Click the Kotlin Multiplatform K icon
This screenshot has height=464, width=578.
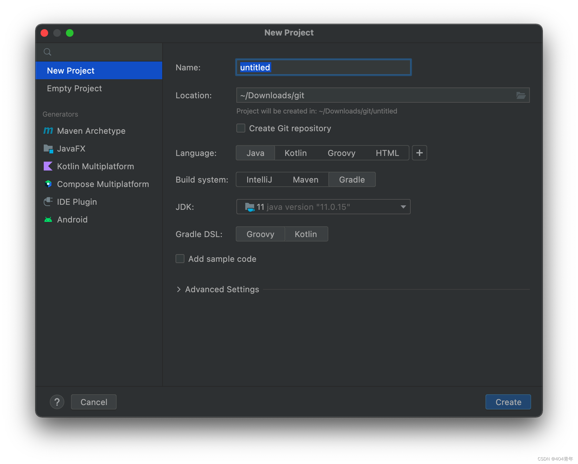pyautogui.click(x=48, y=166)
